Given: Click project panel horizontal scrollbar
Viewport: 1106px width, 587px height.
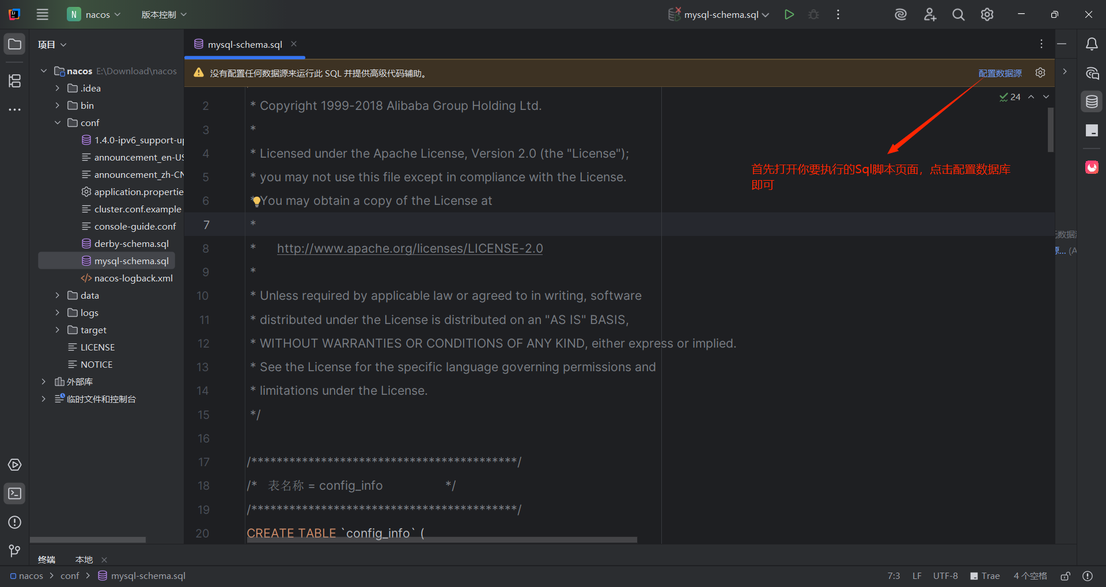Looking at the screenshot, I should (88, 540).
